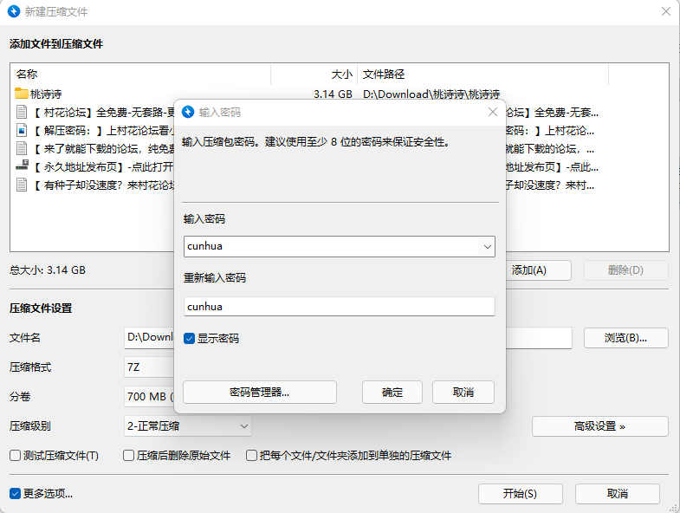Enable 压缩后删除原始文件 checkbox
680x513 pixels.
pyautogui.click(x=128, y=455)
